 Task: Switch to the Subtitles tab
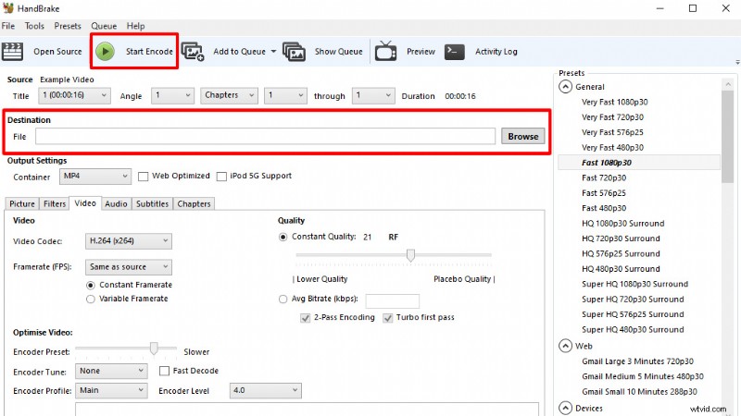152,203
